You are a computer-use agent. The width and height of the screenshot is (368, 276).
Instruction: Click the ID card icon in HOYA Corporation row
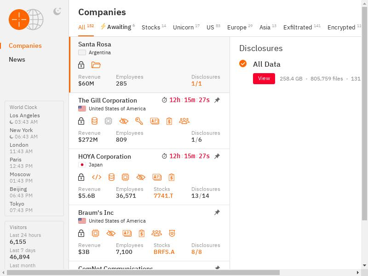click(157, 177)
